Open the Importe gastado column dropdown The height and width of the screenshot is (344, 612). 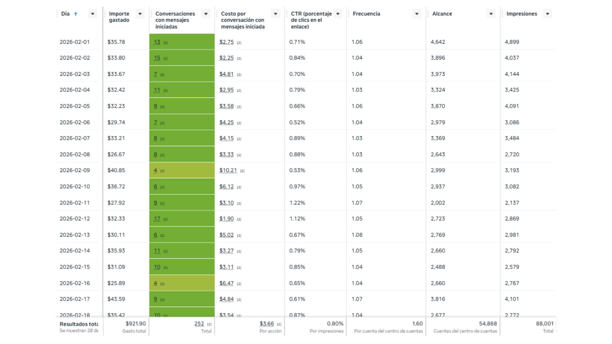(x=140, y=14)
